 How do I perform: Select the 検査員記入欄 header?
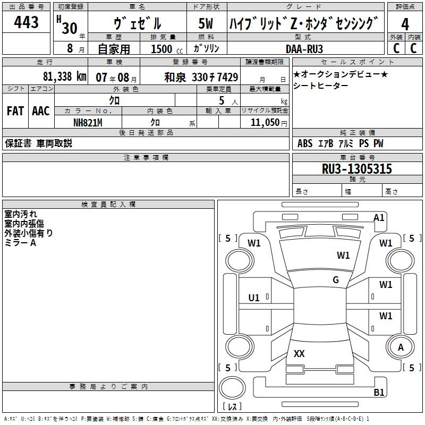tap(108, 204)
